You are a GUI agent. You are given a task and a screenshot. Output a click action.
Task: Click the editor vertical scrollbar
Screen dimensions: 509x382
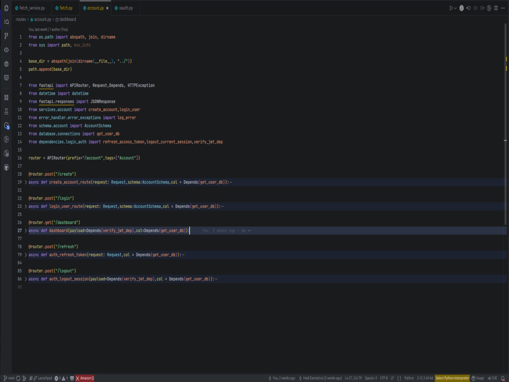tap(505, 123)
